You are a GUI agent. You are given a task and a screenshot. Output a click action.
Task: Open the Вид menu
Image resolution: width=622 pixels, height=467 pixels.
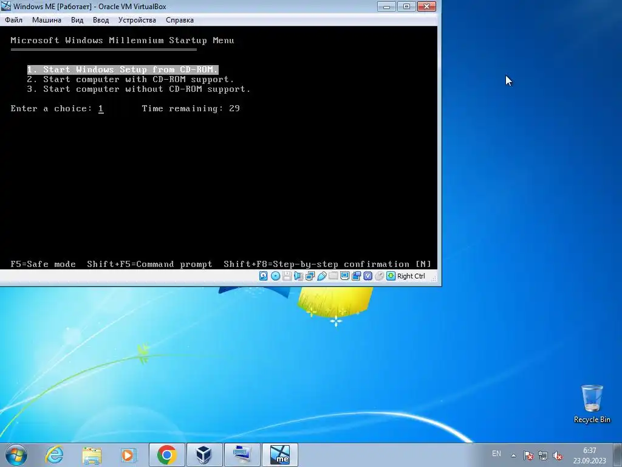[77, 20]
